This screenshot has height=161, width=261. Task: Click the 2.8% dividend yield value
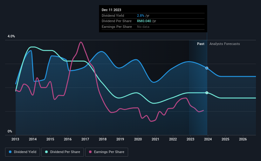pyautogui.click(x=141, y=16)
